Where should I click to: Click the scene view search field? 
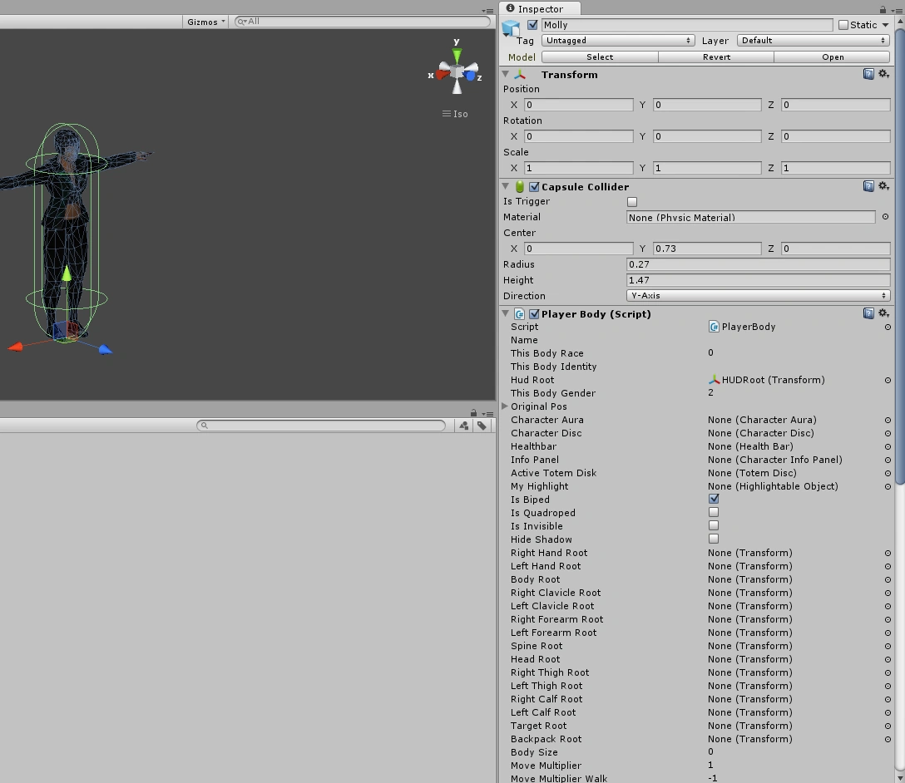pos(363,22)
